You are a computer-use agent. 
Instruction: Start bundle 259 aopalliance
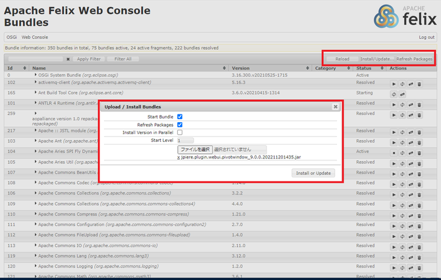(394, 115)
